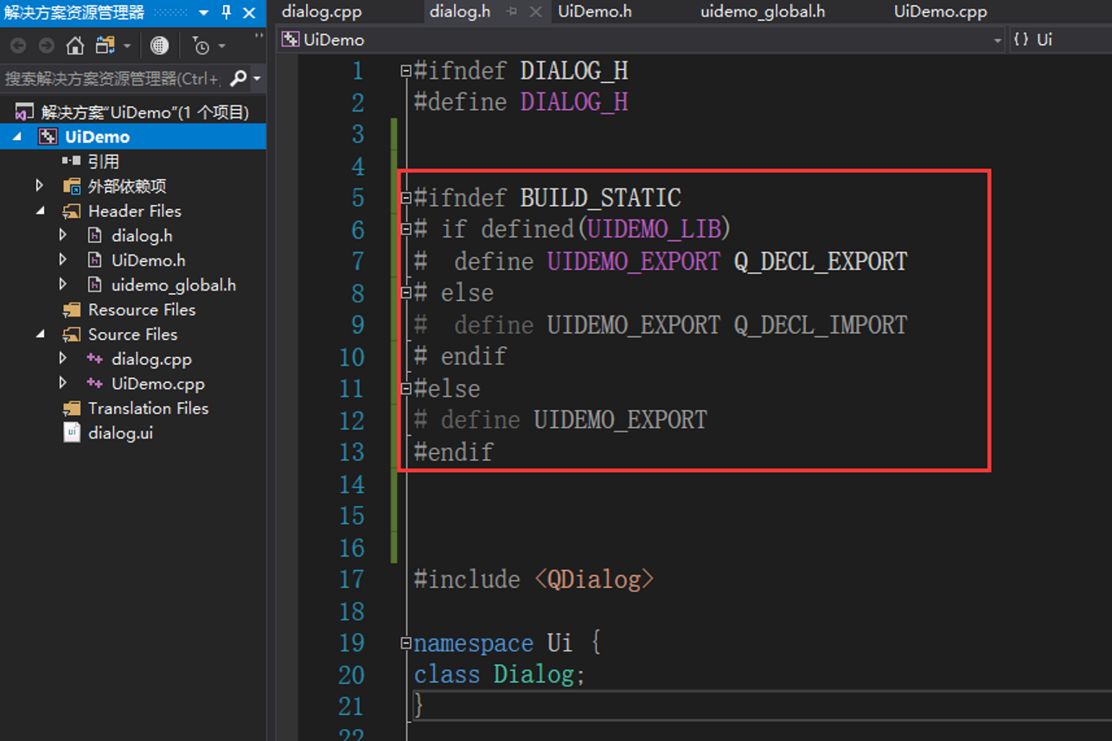
Task: Select the 引用 references node
Action: [x=104, y=162]
